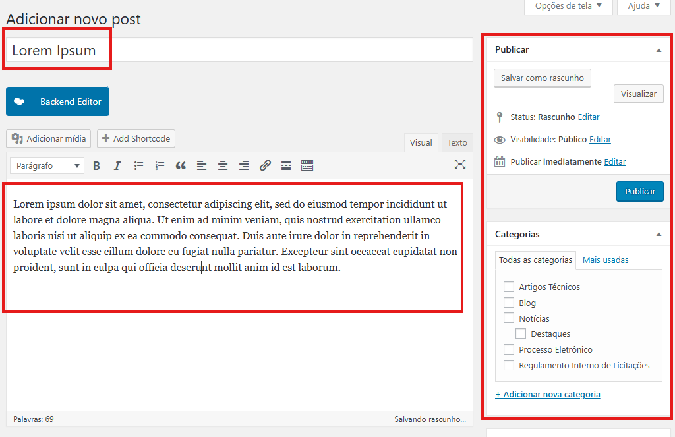The height and width of the screenshot is (437, 675).
Task: Check the Destaques subcategory
Action: click(521, 334)
